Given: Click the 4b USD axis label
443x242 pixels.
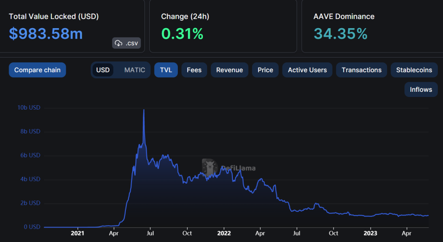Looking at the screenshot, I should tap(30, 179).
